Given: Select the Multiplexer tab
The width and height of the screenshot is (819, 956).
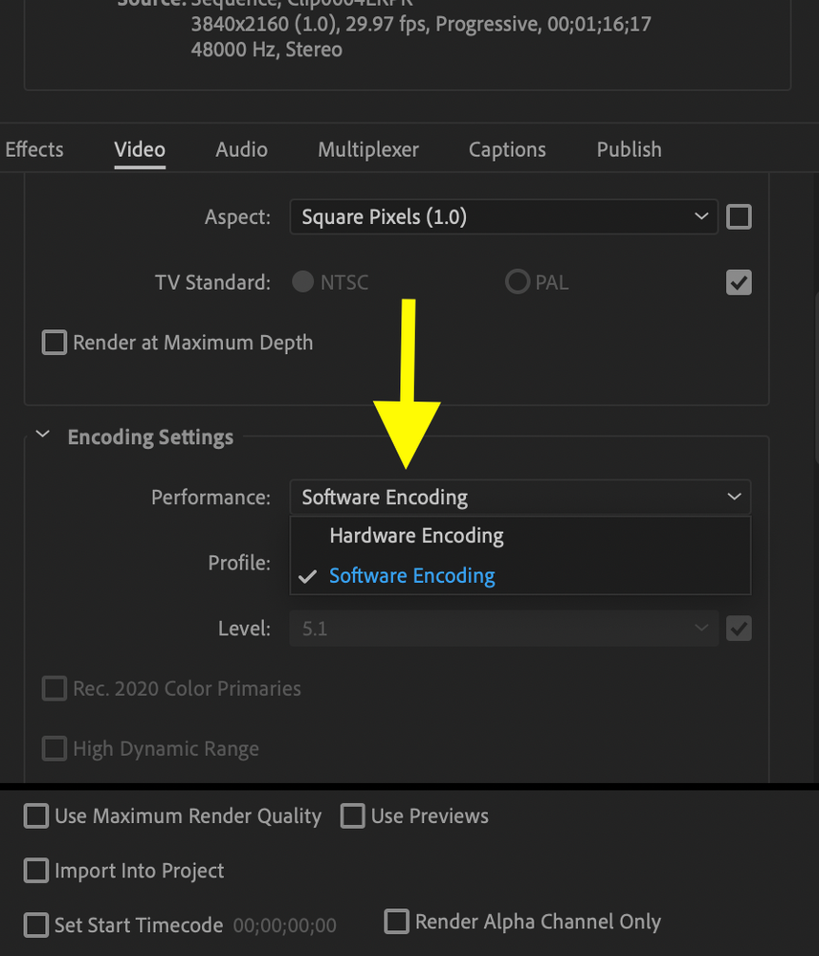Looking at the screenshot, I should (x=368, y=149).
